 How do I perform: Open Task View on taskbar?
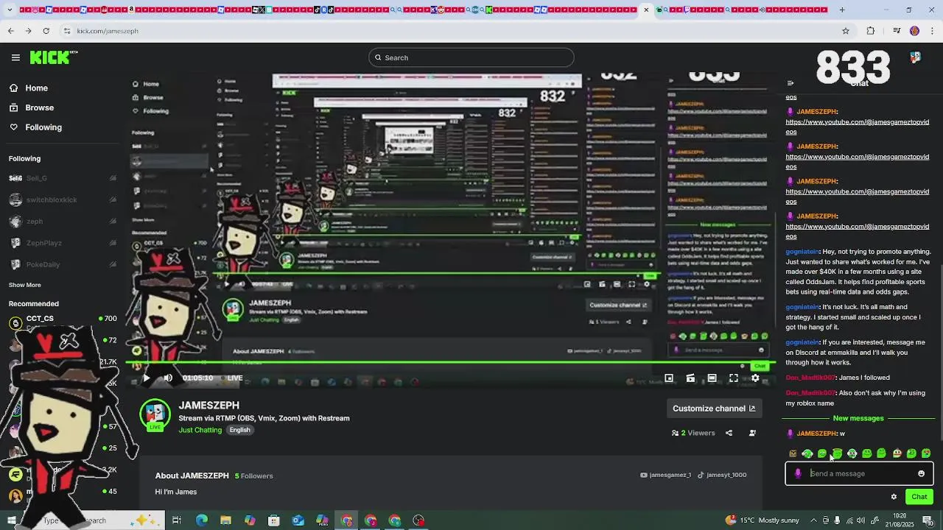(x=177, y=520)
